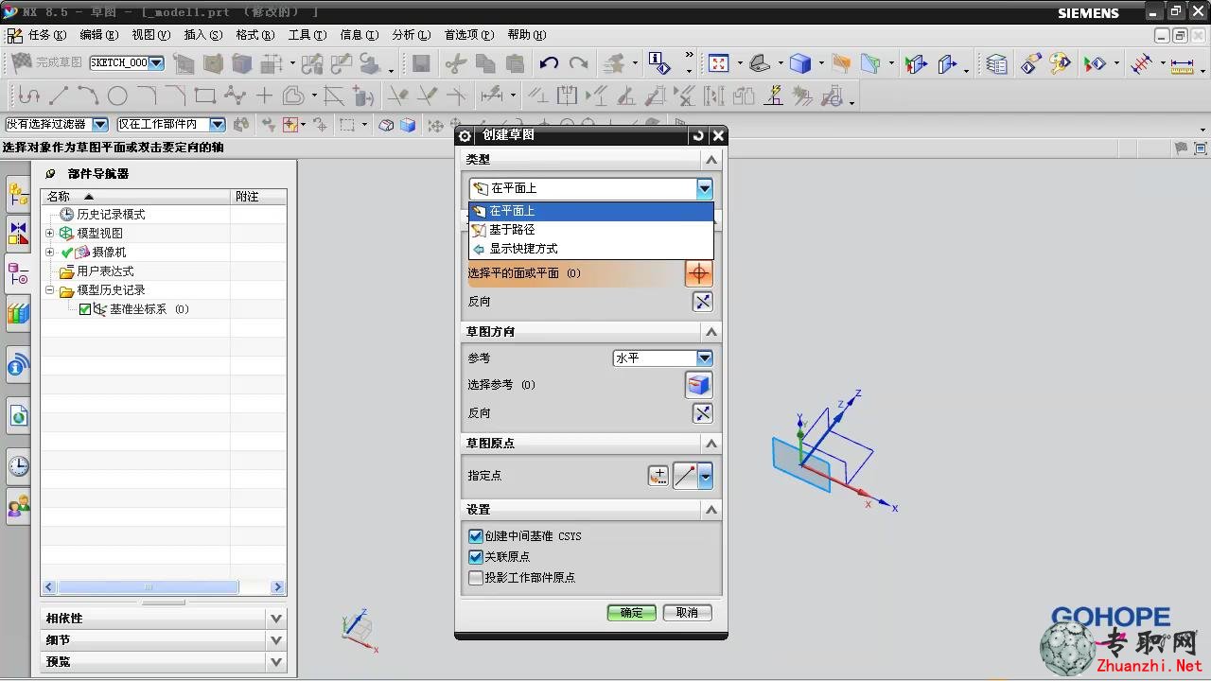Click reverse direction icon under Sketch Plane
Screen dimensions: 1211x681
(x=702, y=302)
